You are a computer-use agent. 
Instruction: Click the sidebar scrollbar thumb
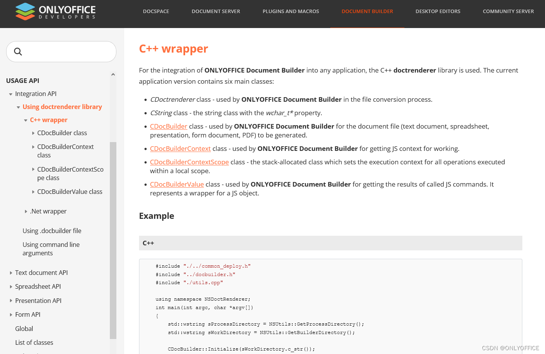[113, 240]
